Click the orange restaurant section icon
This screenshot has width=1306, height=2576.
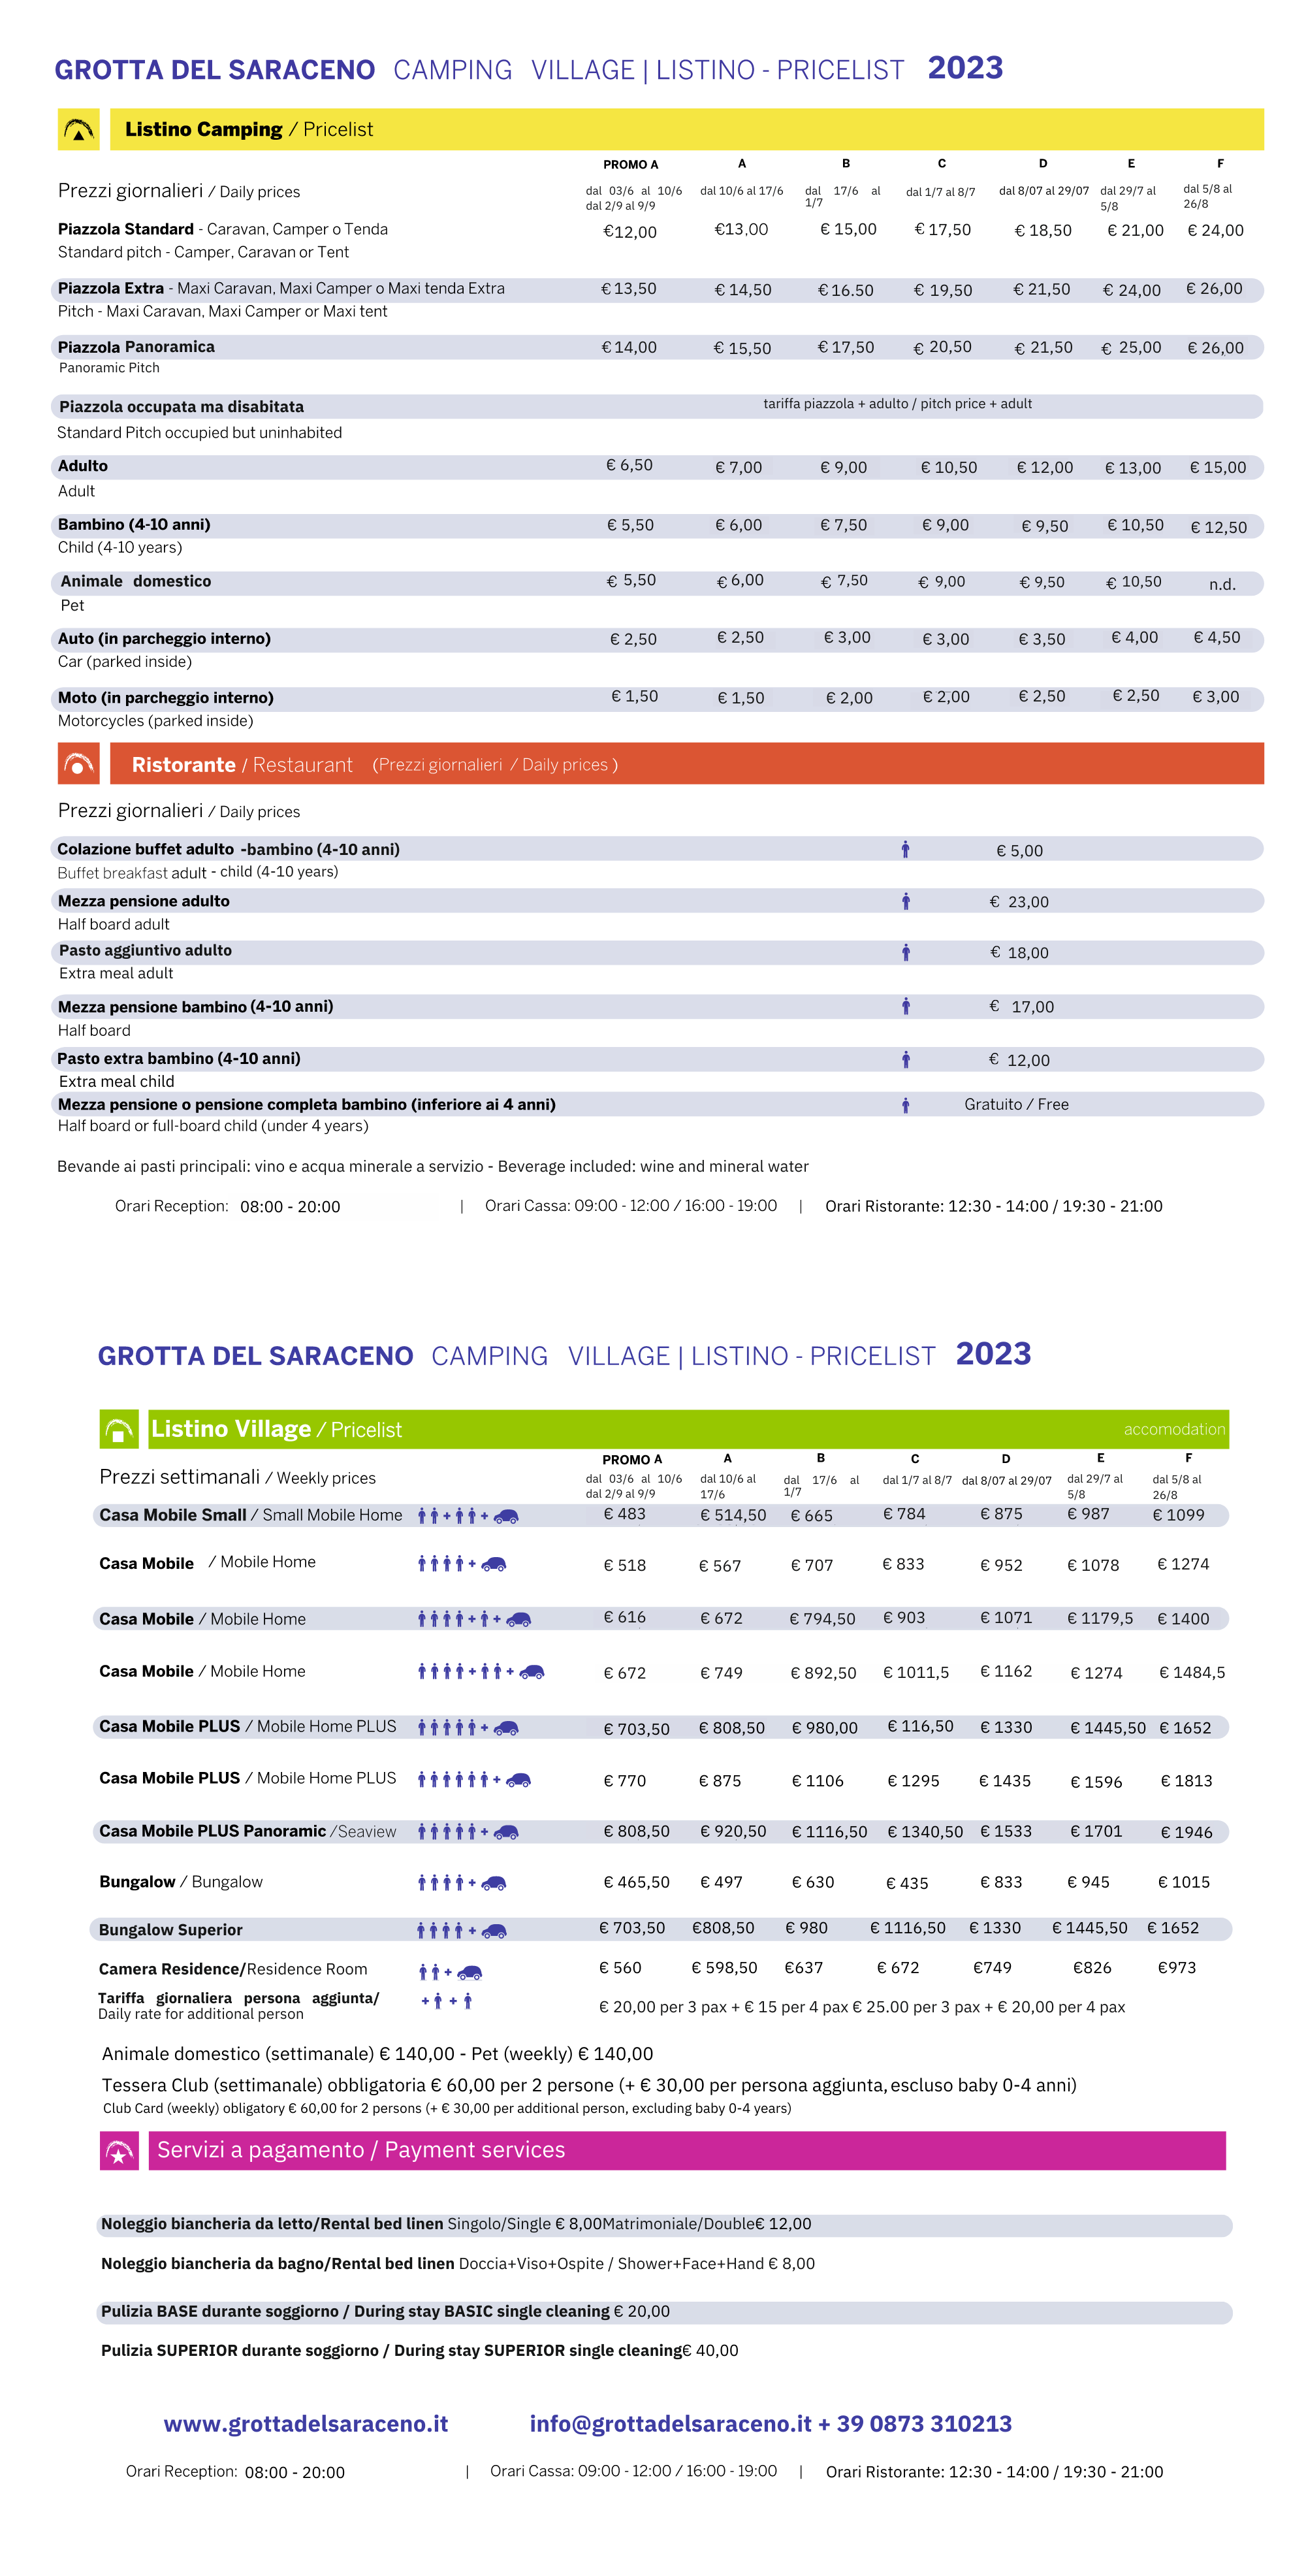78,764
